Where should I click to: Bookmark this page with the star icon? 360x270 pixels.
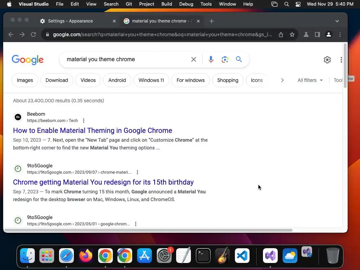[292, 34]
